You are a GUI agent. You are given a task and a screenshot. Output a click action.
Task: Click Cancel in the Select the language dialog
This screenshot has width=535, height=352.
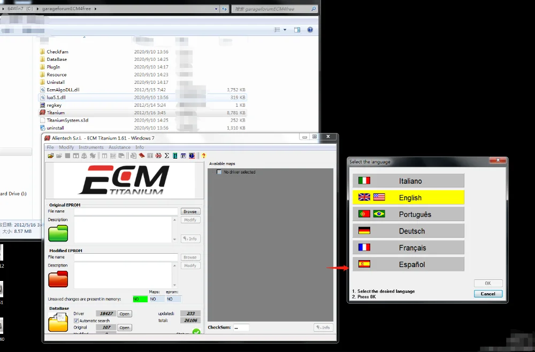pyautogui.click(x=488, y=294)
